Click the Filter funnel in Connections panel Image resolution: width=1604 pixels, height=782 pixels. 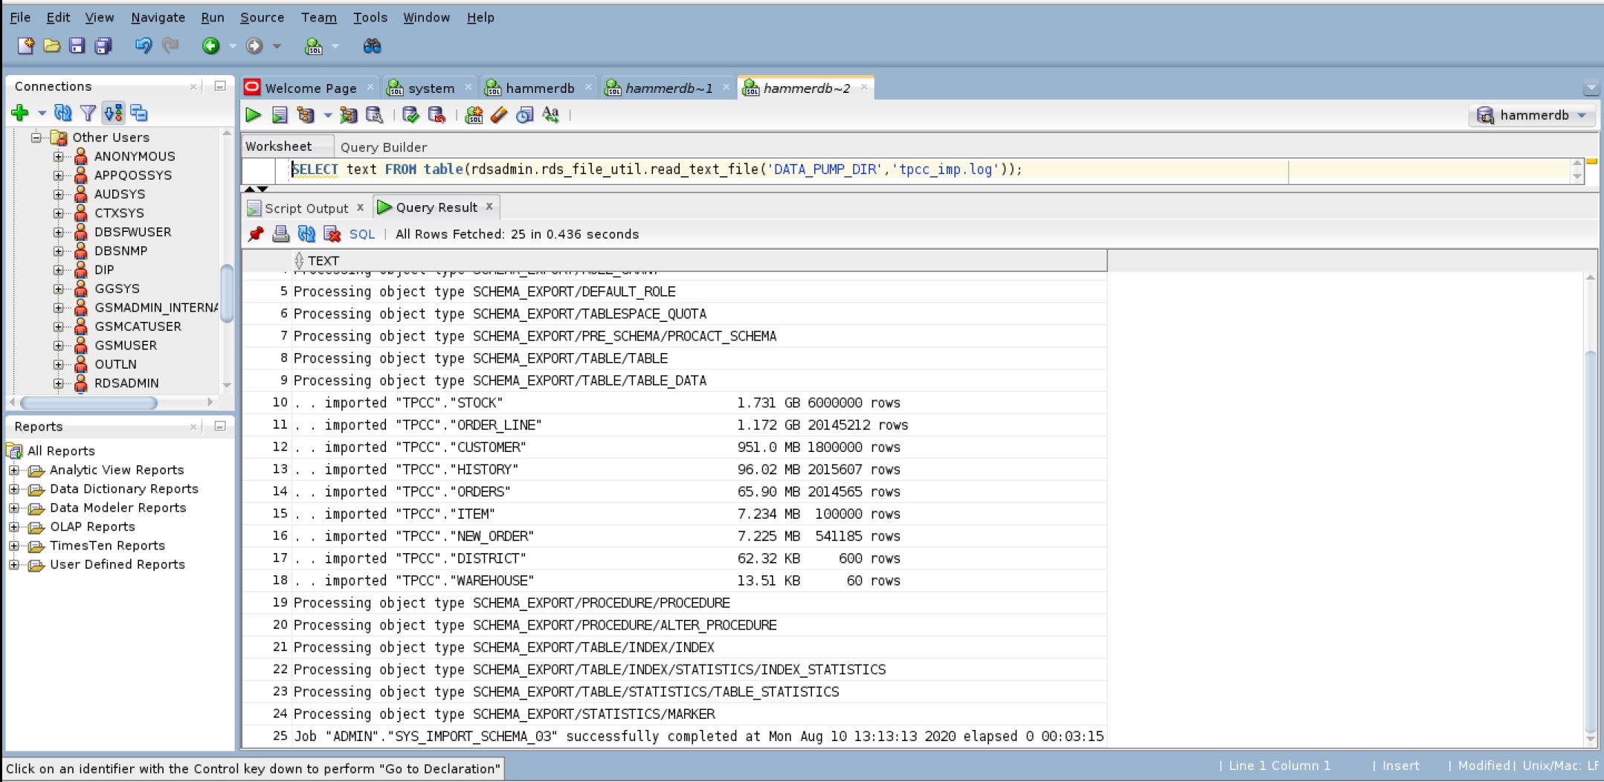coord(88,113)
